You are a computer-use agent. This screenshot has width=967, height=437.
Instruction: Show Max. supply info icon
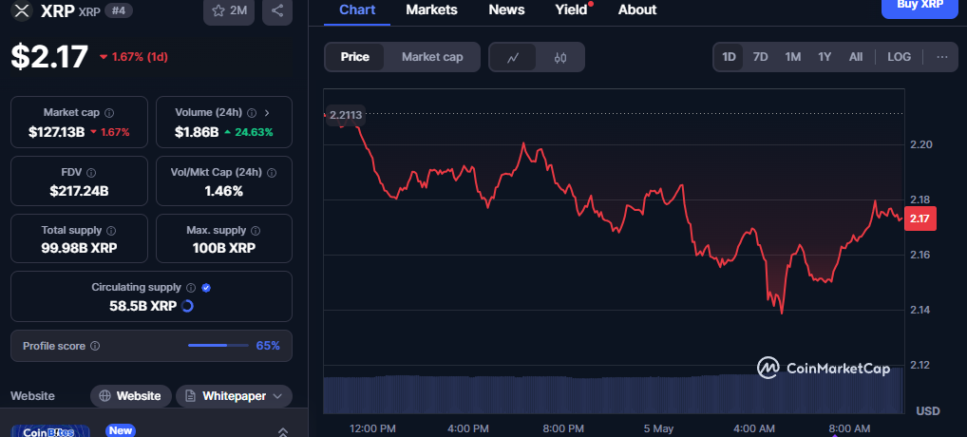pyautogui.click(x=256, y=231)
